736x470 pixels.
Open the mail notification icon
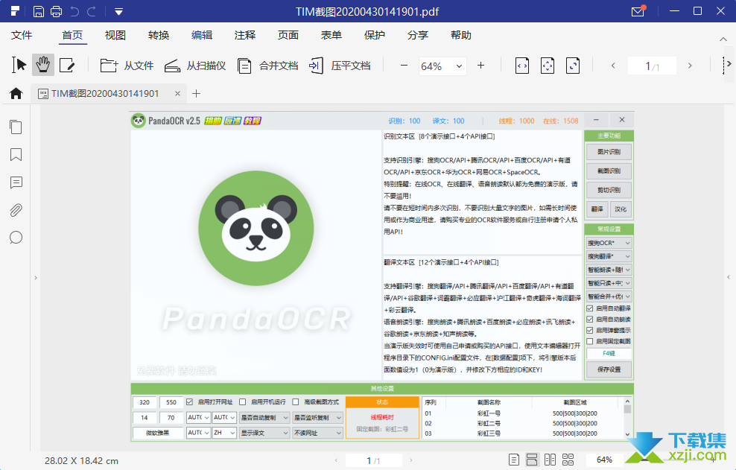638,10
